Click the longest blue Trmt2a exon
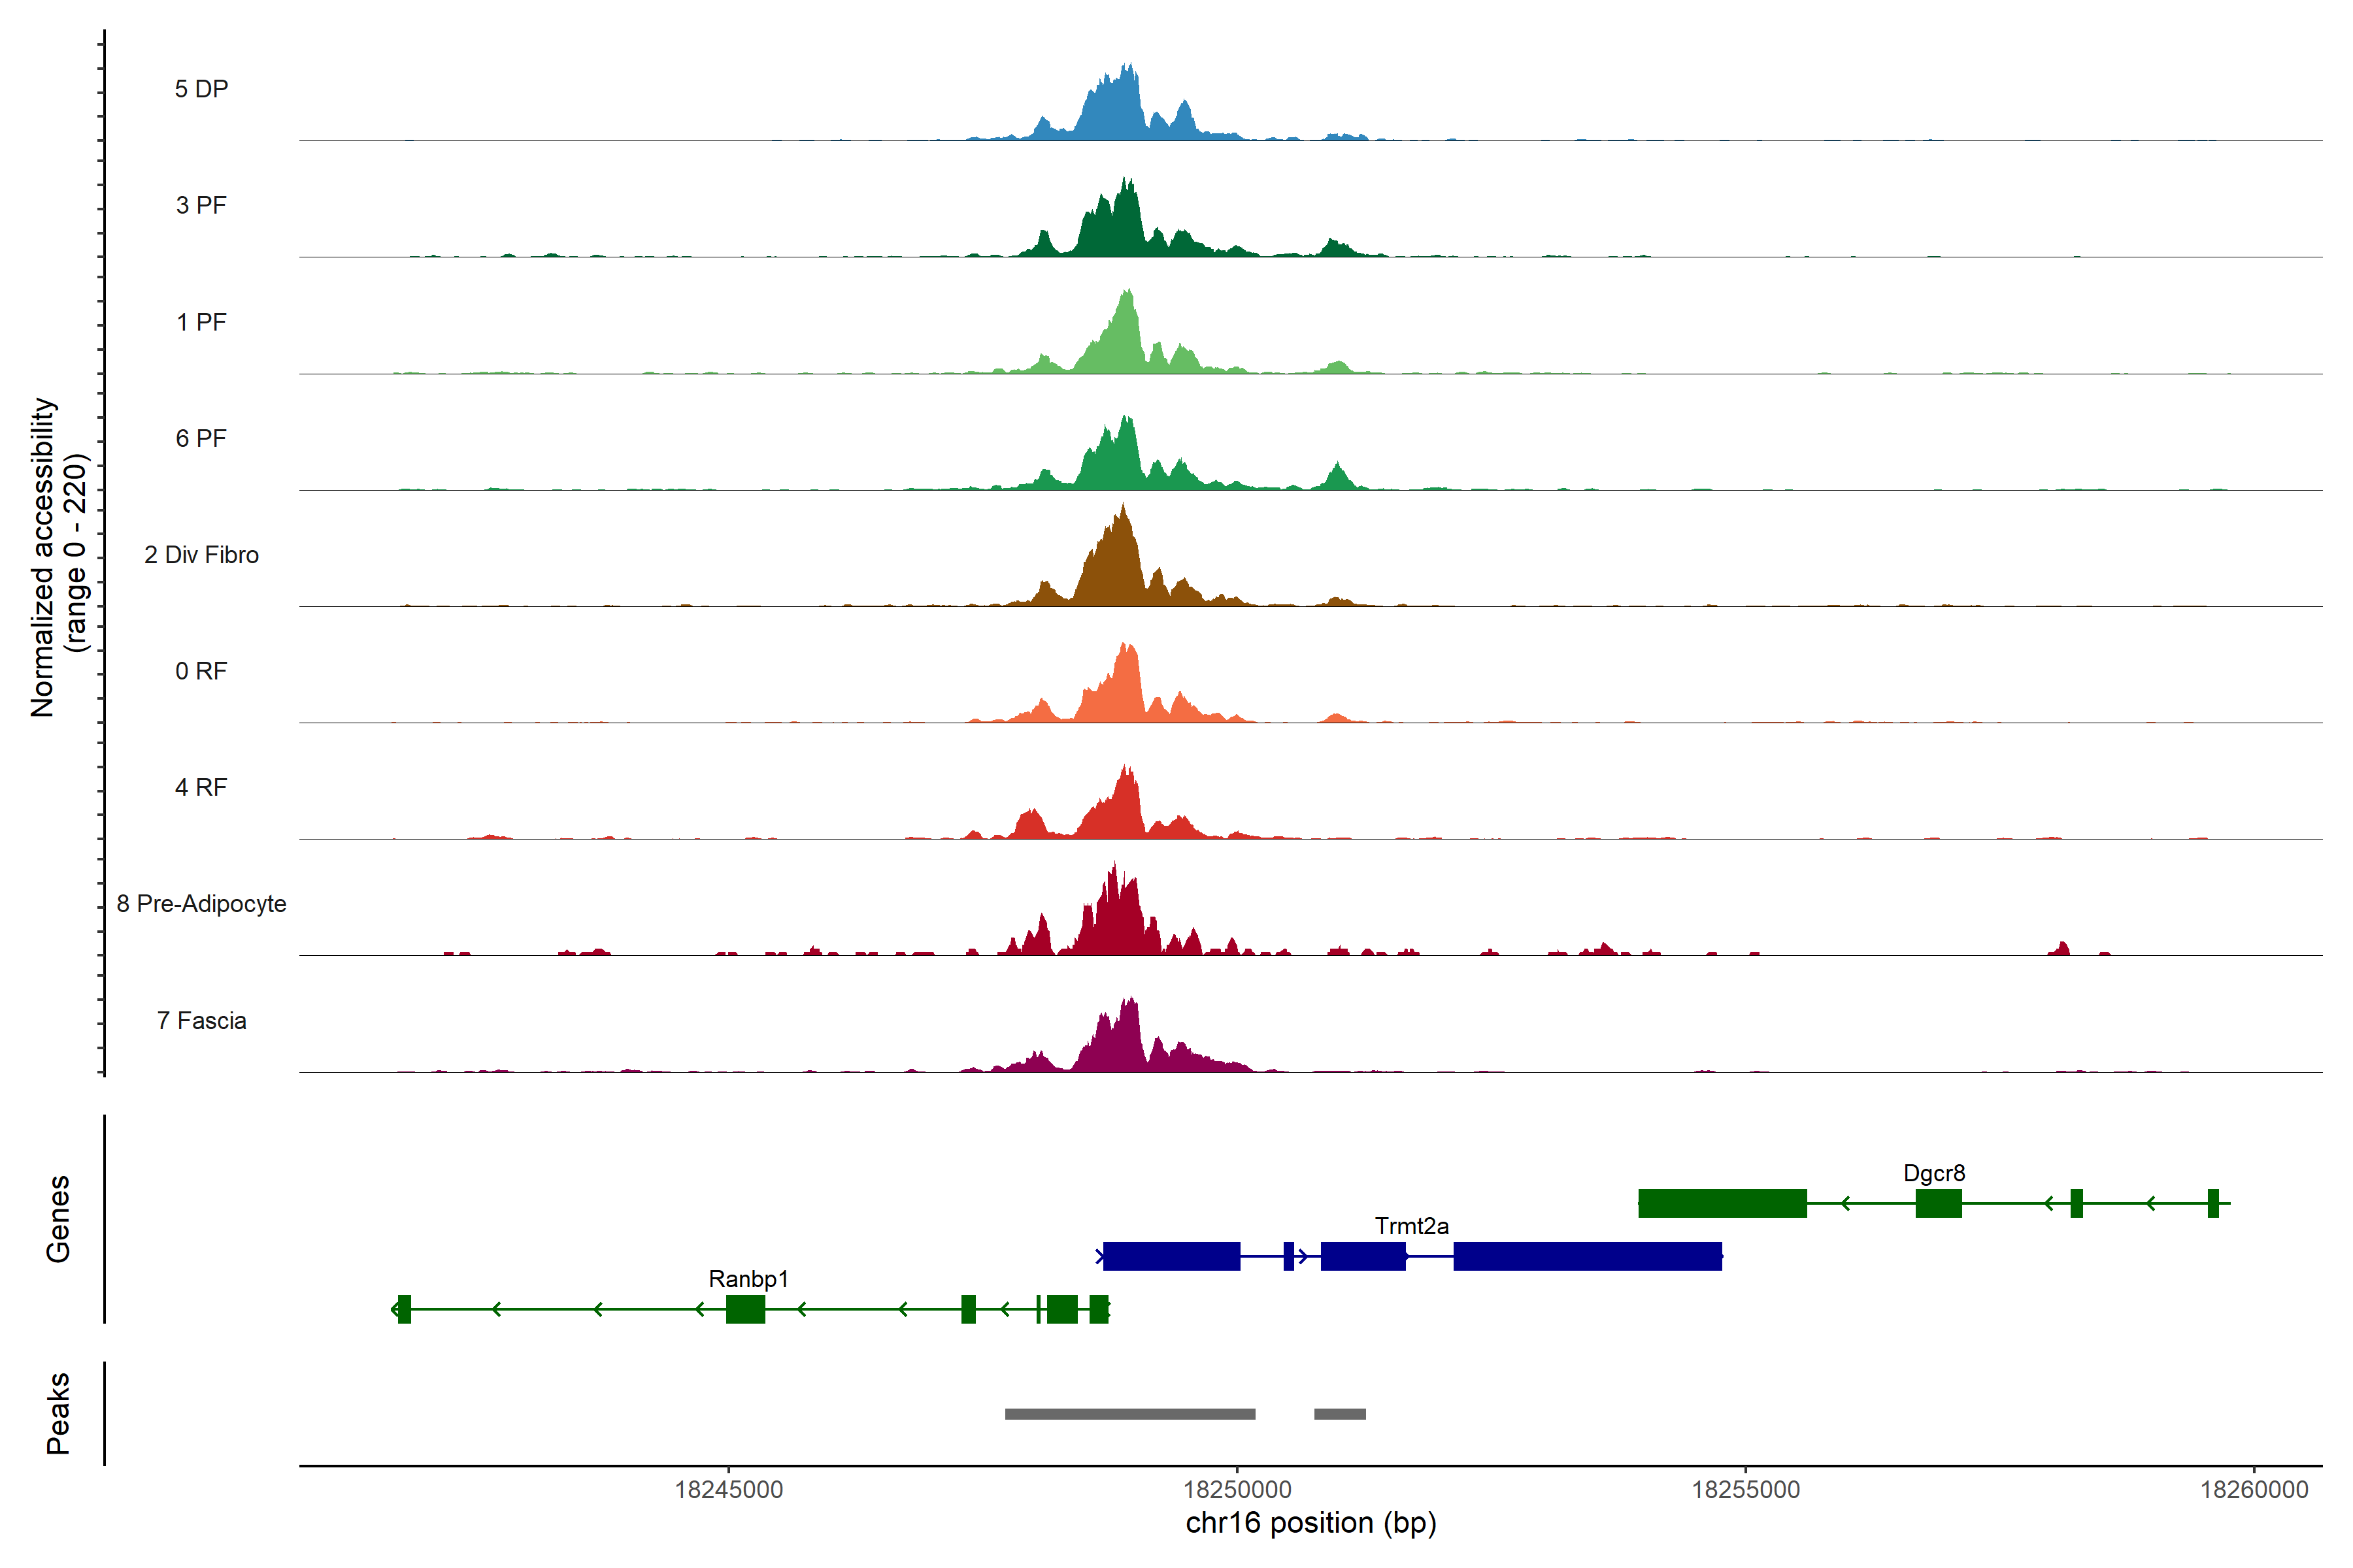Image resolution: width=2353 pixels, height=1568 pixels. (x=1587, y=1256)
